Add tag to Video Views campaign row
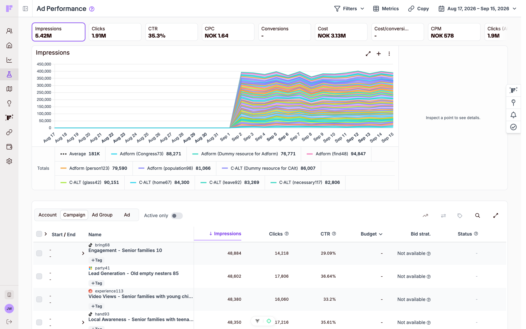Image resolution: width=526 pixels, height=329 pixels. point(97,306)
